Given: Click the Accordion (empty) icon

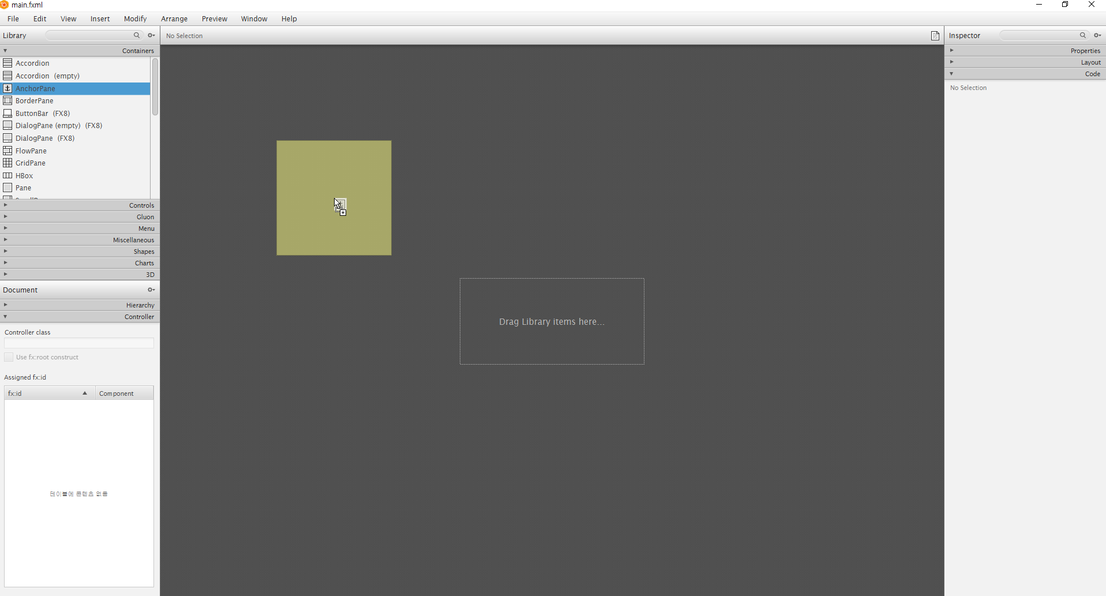Looking at the screenshot, I should click(x=8, y=76).
